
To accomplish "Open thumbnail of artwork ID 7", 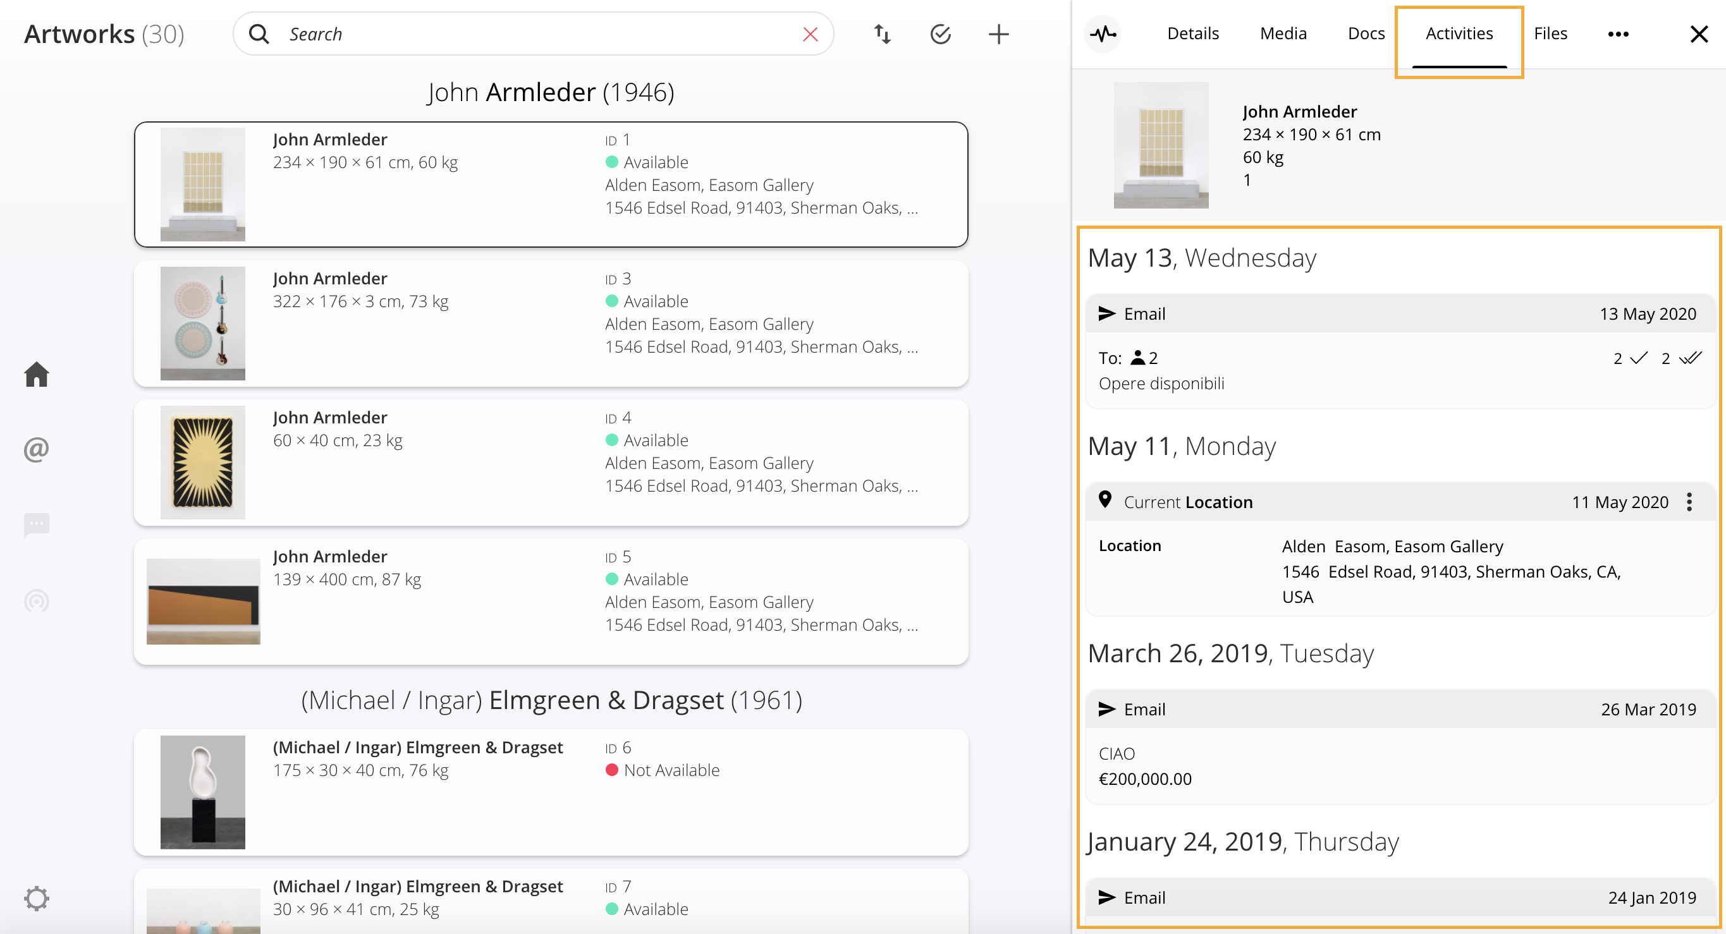I will (203, 911).
